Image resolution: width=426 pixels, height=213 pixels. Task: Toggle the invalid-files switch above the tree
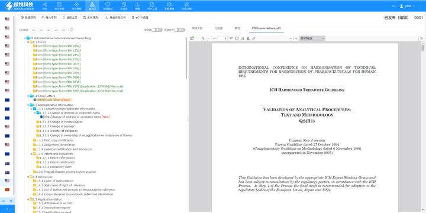(179, 30)
